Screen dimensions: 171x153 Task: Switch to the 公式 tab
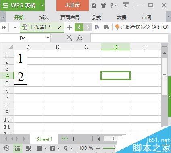[x=96, y=17]
